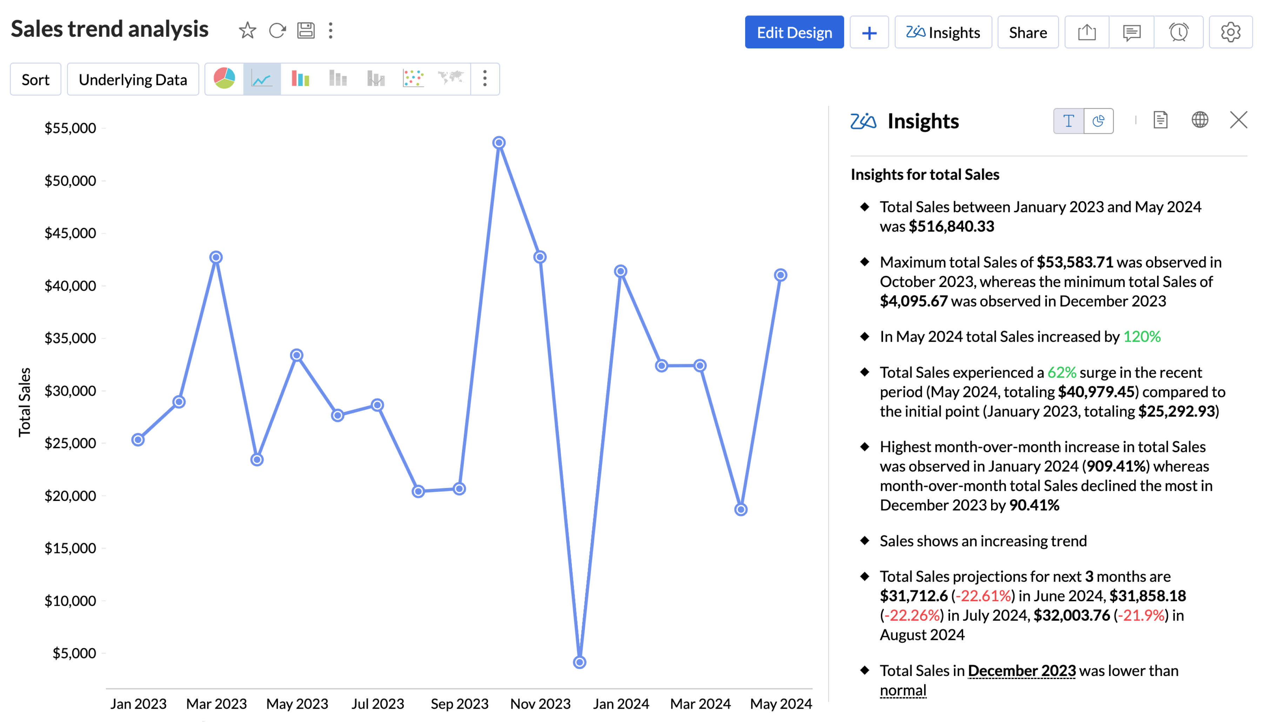Select the pie chart visualization icon
The height and width of the screenshot is (722, 1263).
click(223, 78)
